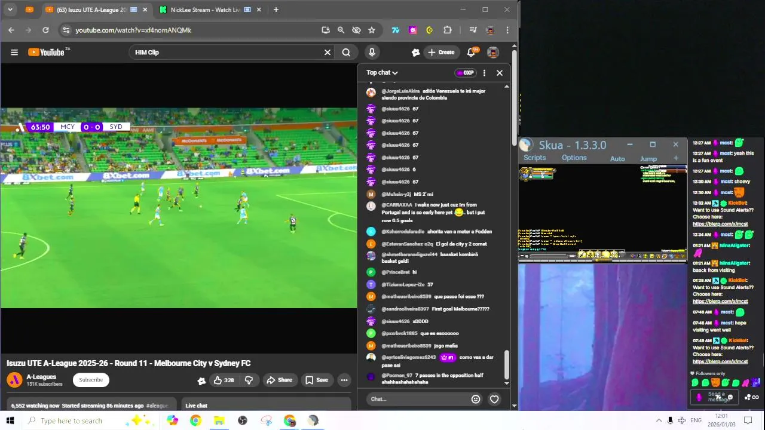Open the first blerp.com/x/mcst link
Image resolution: width=765 pixels, height=430 pixels.
[720, 225]
